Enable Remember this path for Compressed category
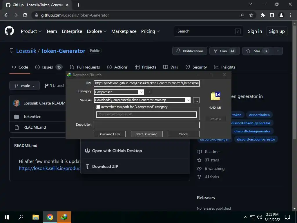Screen dimensions: 297x223 click(x=98, y=107)
